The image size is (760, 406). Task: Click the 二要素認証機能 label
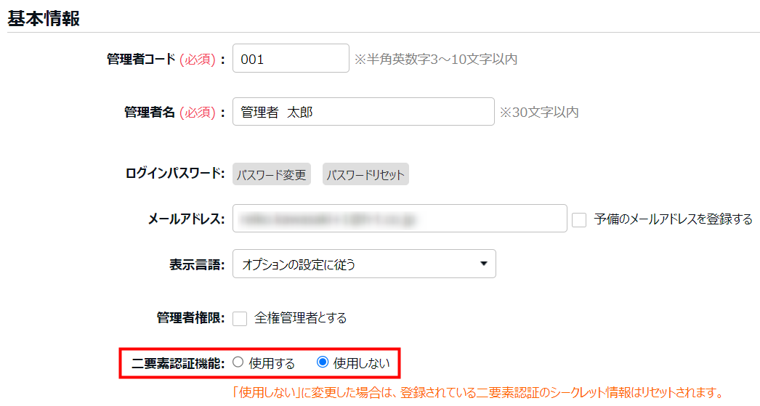point(178,362)
